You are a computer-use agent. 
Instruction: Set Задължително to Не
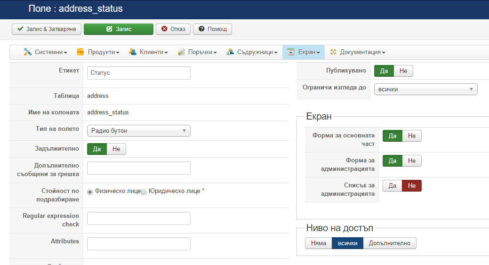[x=116, y=149]
